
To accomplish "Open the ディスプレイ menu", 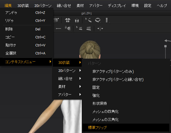I will [117, 6].
